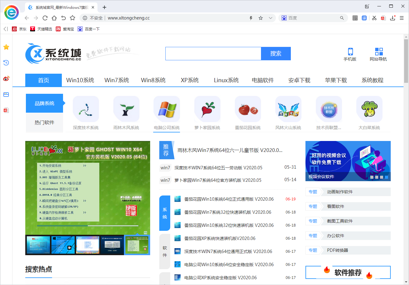Image resolution: width=409 pixels, height=285 pixels.
Task: Click the browser forward arrow
Action: pyautogui.click(x=36, y=18)
